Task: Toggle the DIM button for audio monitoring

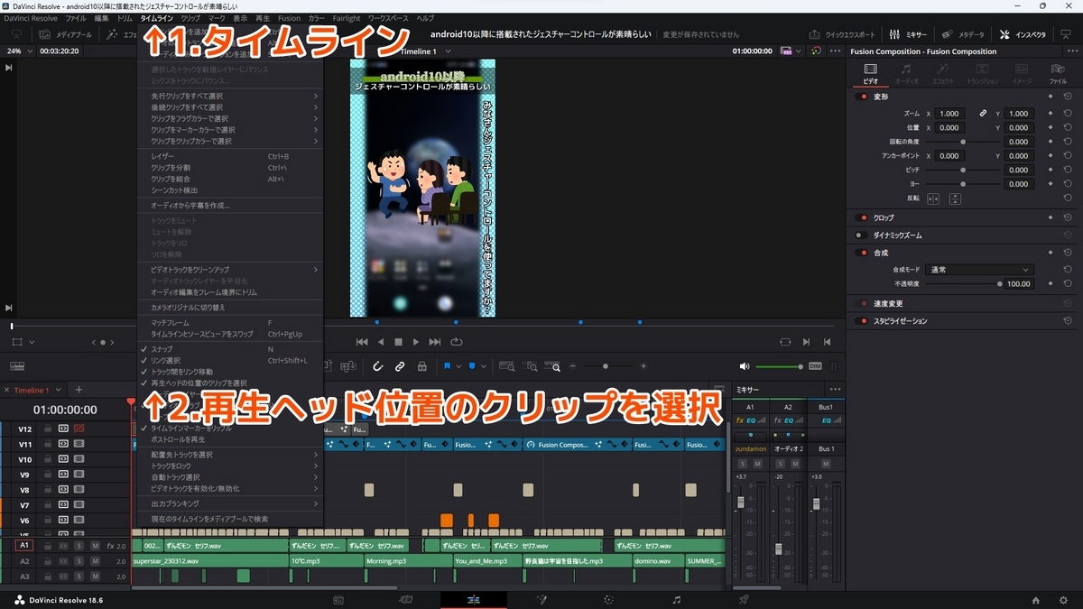Action: (815, 366)
